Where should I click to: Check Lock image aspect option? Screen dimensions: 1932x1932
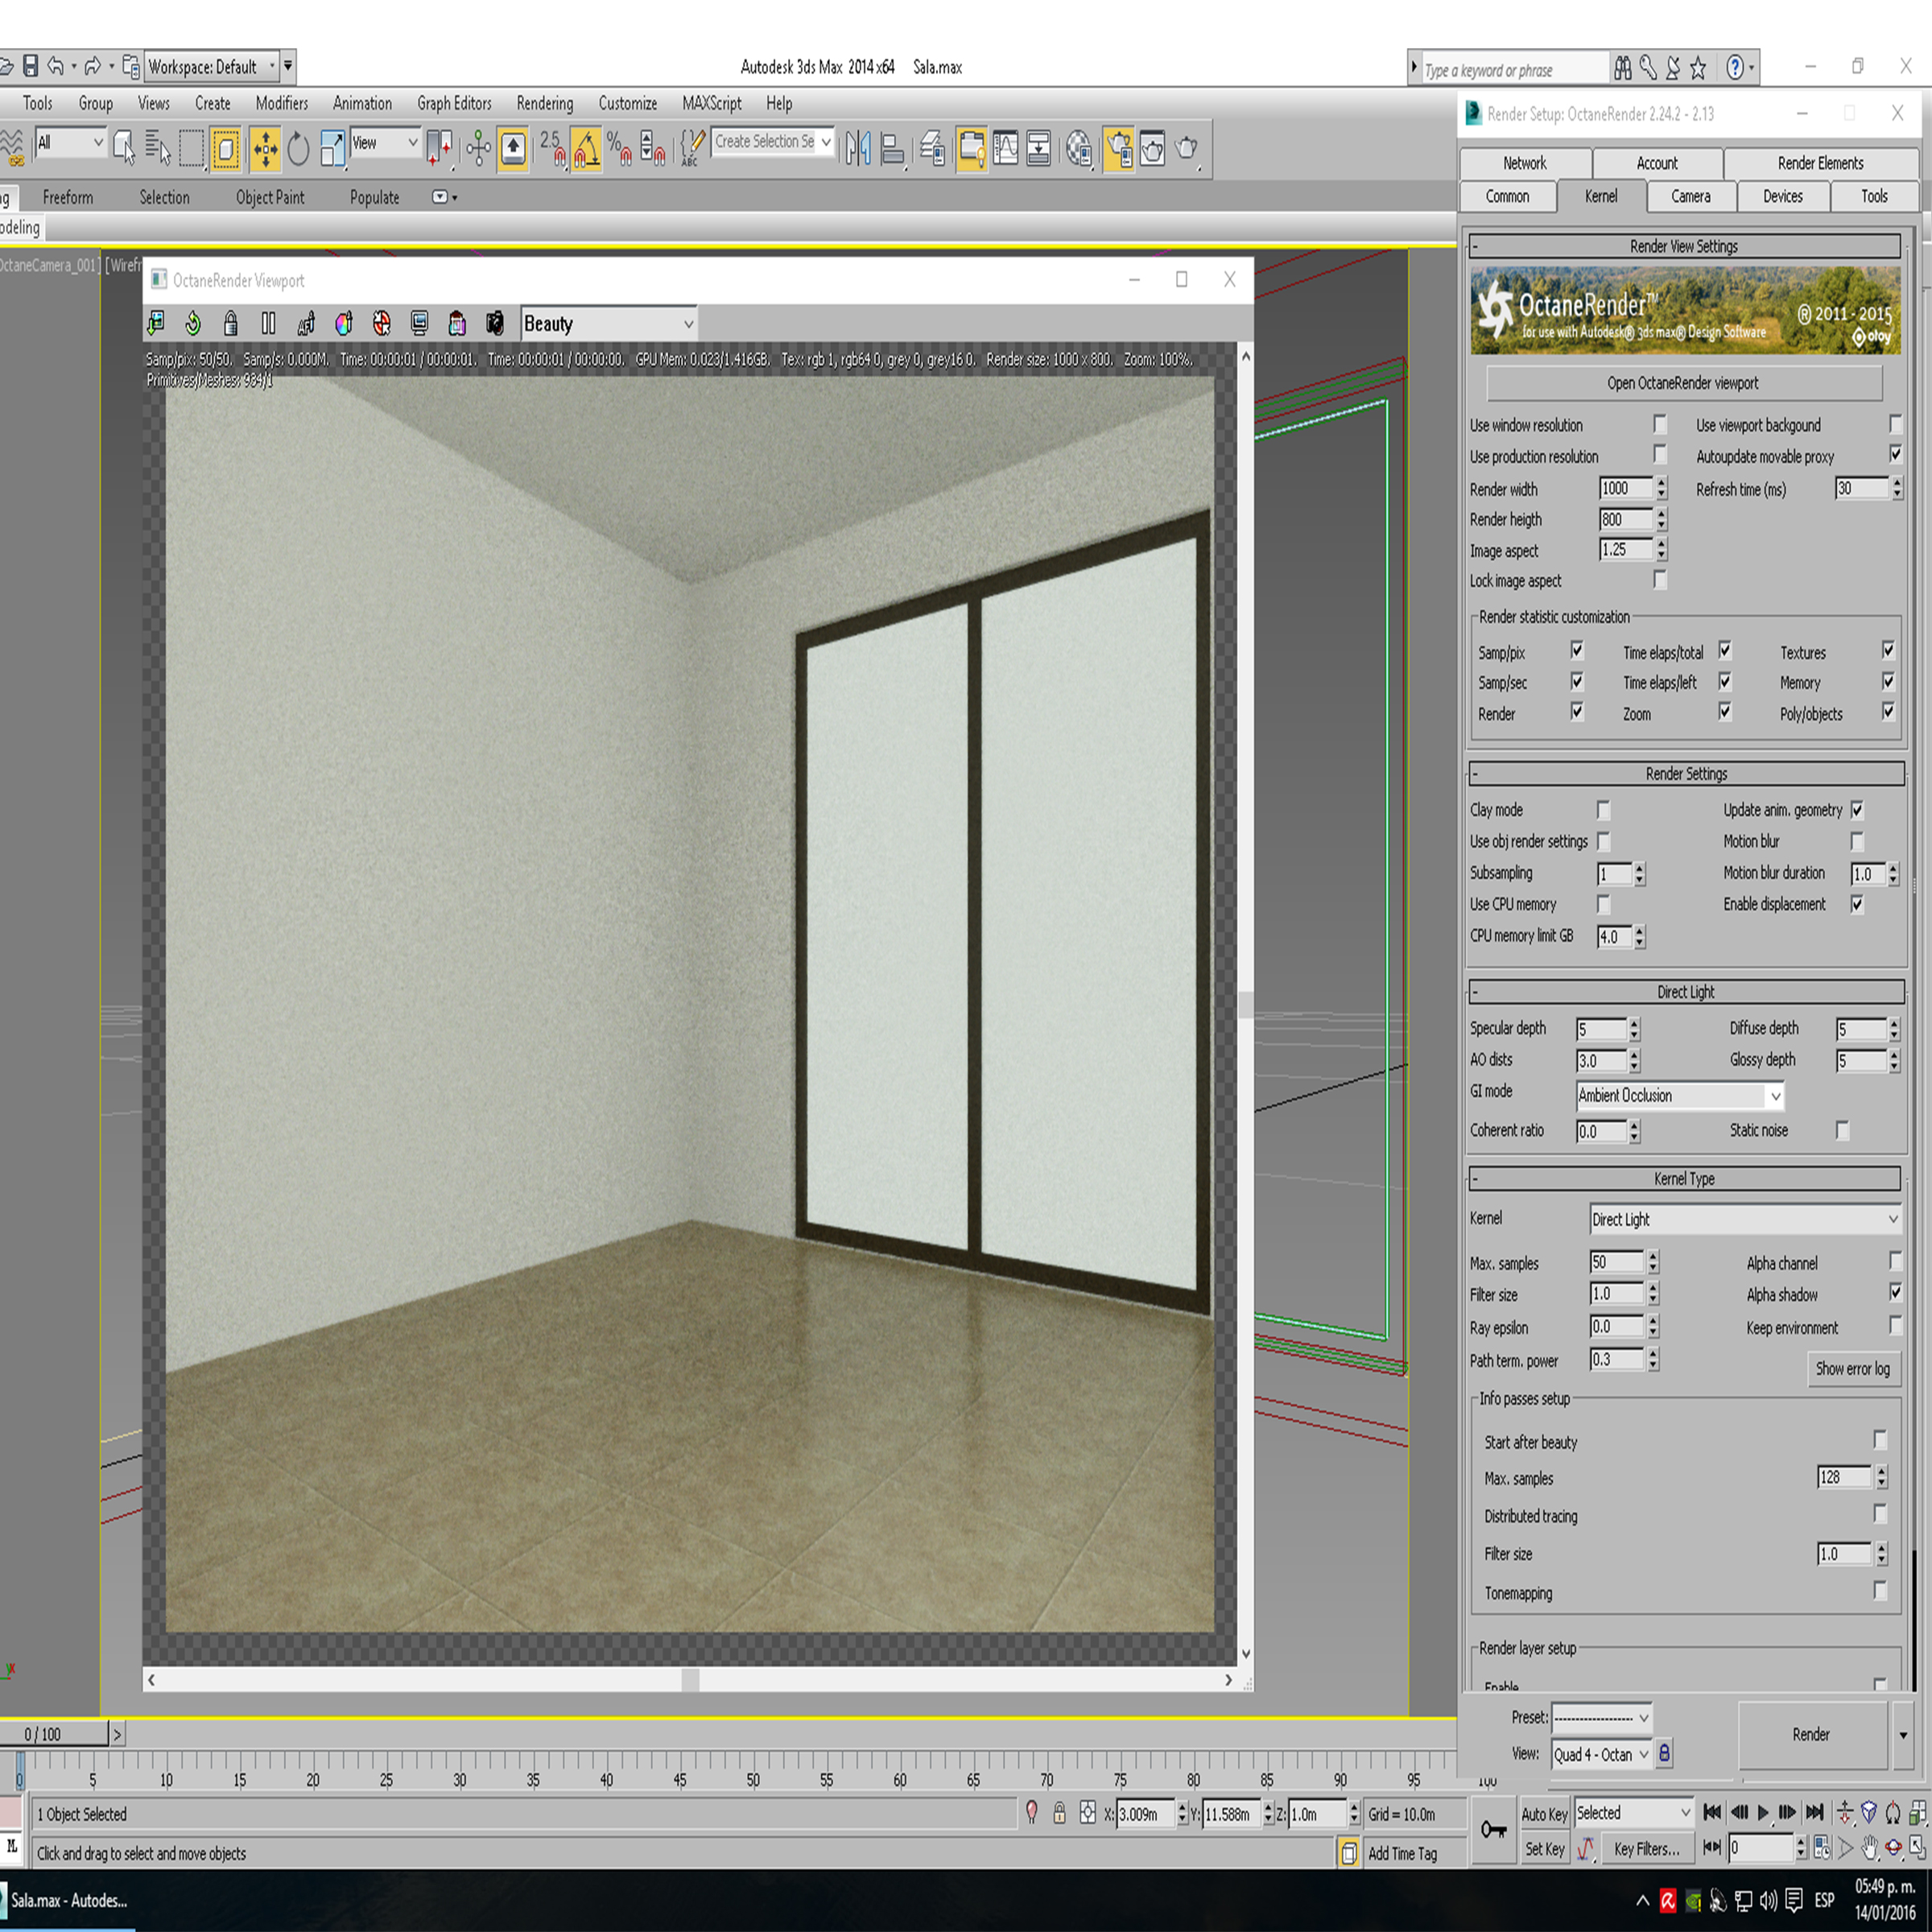(x=1660, y=581)
